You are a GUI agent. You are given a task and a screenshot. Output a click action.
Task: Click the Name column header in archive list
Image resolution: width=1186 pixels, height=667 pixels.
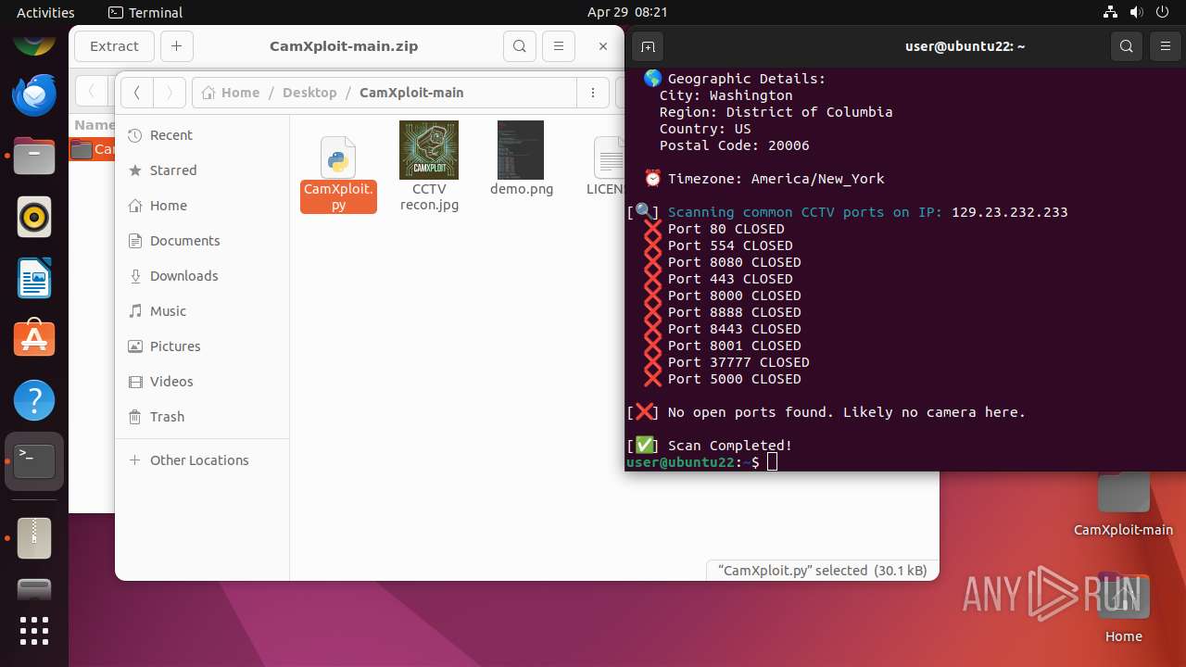click(x=94, y=125)
